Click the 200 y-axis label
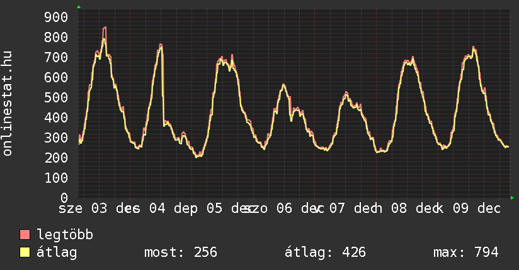This screenshot has height=270, width=519. [57, 158]
